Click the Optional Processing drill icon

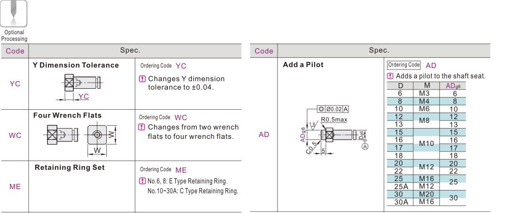13,14
